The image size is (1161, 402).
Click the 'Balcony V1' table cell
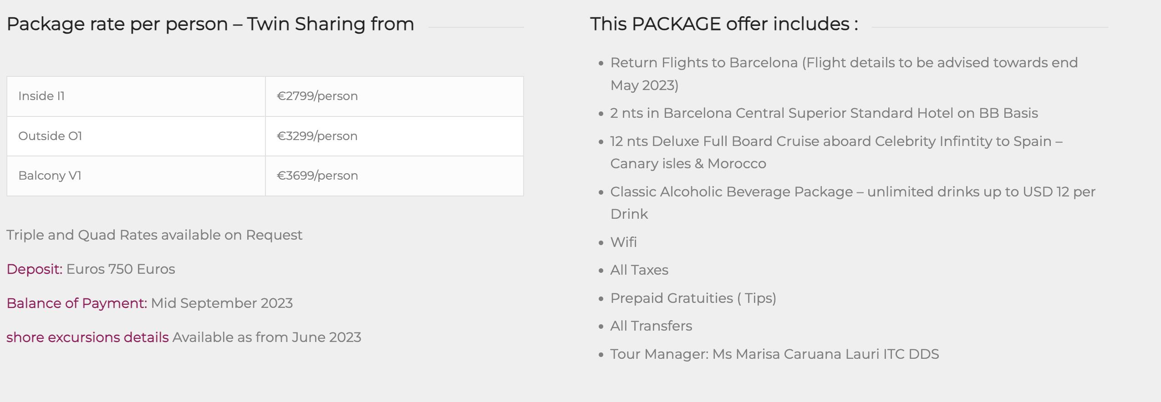pos(136,176)
